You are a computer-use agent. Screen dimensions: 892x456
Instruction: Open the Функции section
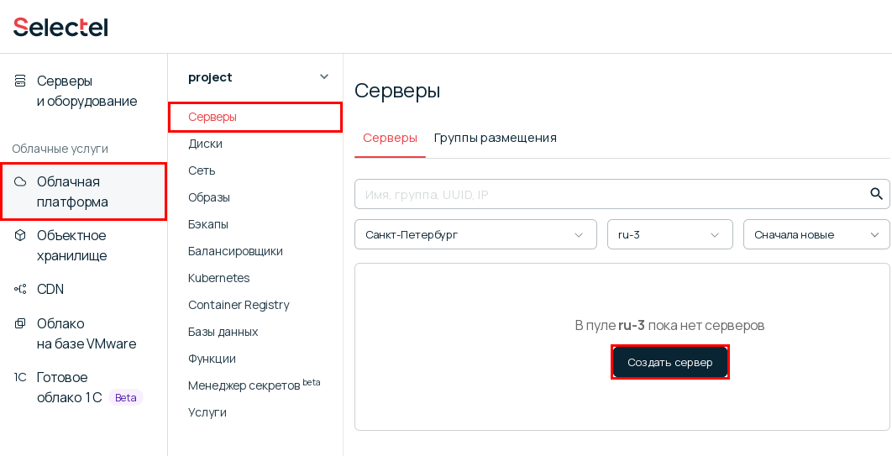212,359
